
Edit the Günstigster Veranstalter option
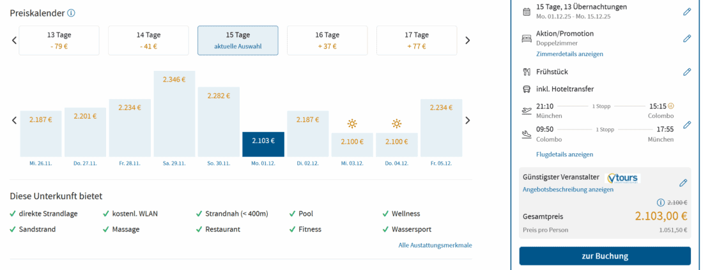click(x=683, y=183)
